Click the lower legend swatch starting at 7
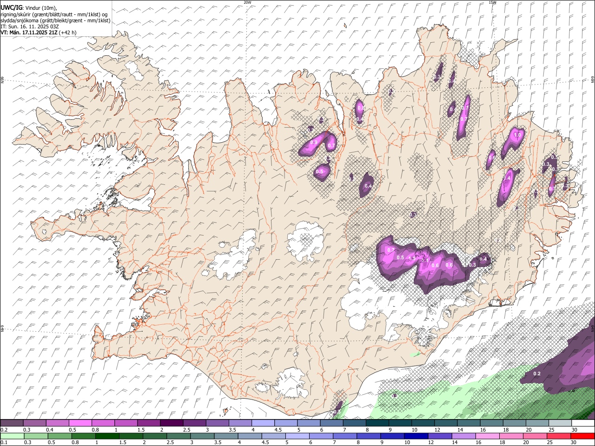The width and height of the screenshot is (595, 446). [344, 436]
